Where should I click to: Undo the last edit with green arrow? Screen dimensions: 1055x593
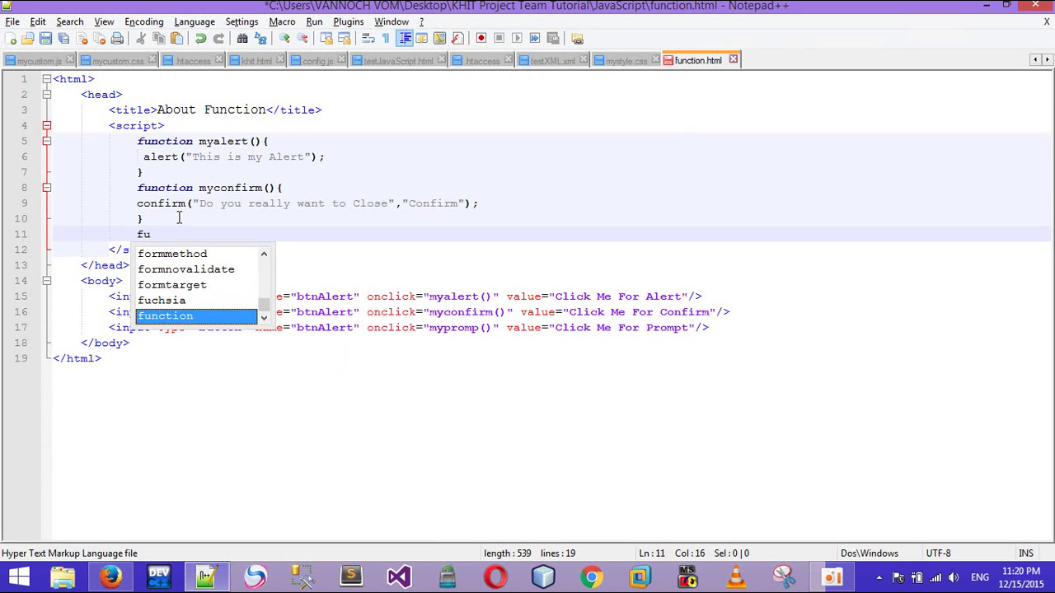[200, 38]
